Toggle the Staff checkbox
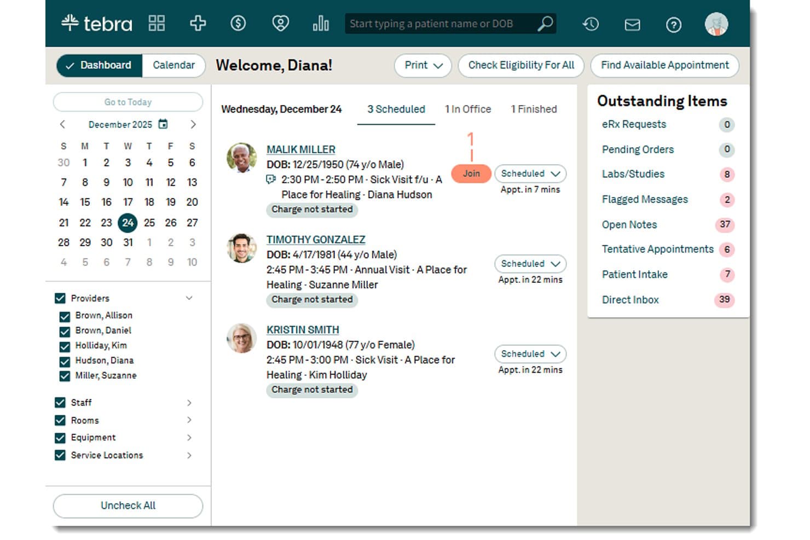Viewport: 810px width, 540px height. point(60,403)
